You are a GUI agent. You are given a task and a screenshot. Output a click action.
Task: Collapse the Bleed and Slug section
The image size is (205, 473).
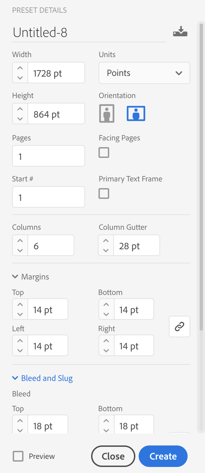(42, 378)
